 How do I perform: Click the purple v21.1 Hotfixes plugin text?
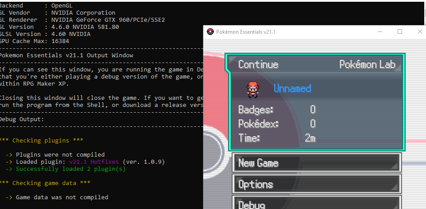pyautogui.click(x=95, y=162)
